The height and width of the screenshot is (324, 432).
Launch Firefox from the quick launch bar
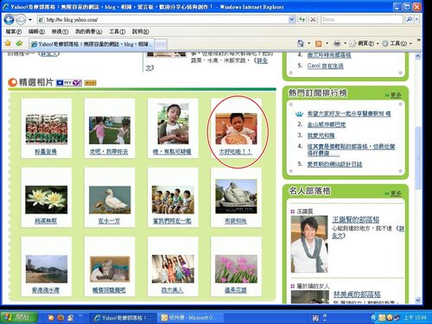(x=60, y=318)
